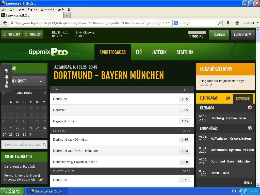Select Bayern München odds 1,75
The width and height of the screenshot is (260, 195).
pos(185,121)
